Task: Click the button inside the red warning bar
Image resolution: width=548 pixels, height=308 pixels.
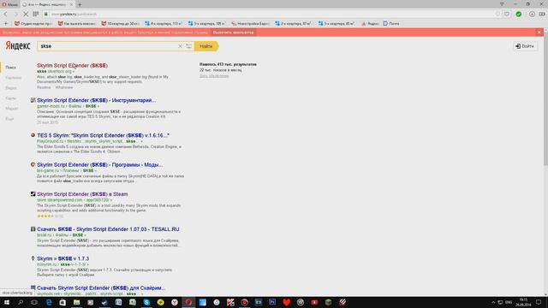Action: tap(233, 33)
